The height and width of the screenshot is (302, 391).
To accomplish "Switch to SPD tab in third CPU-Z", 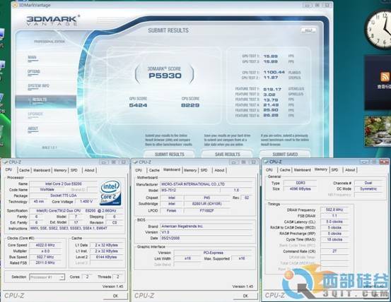I will [334, 170].
